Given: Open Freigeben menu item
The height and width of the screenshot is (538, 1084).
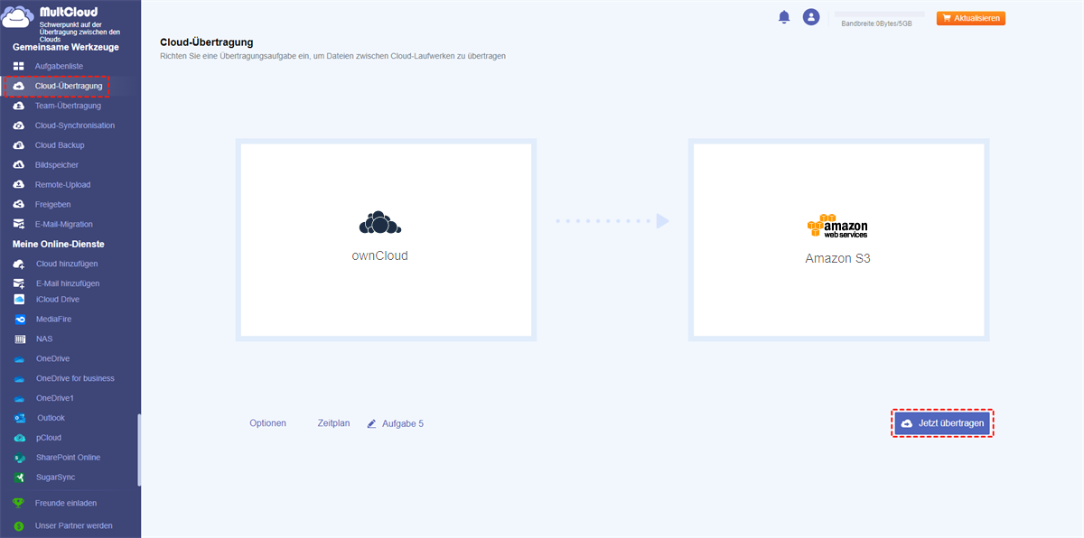Looking at the screenshot, I should (x=52, y=205).
